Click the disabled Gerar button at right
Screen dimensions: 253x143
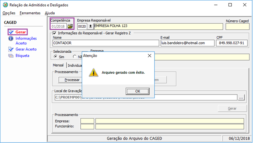pos(232,108)
